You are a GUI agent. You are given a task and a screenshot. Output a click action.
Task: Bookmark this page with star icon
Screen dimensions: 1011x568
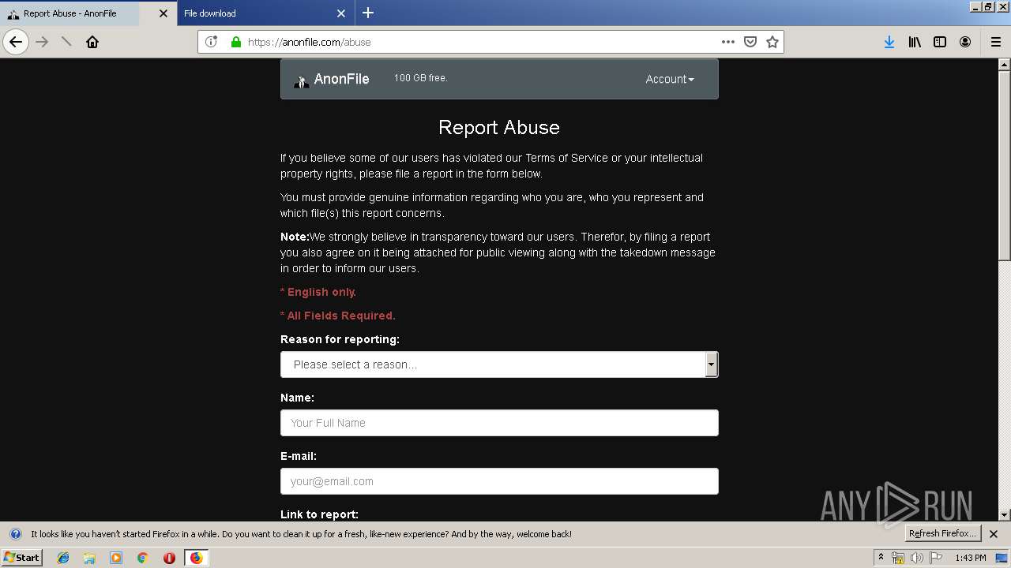point(772,42)
